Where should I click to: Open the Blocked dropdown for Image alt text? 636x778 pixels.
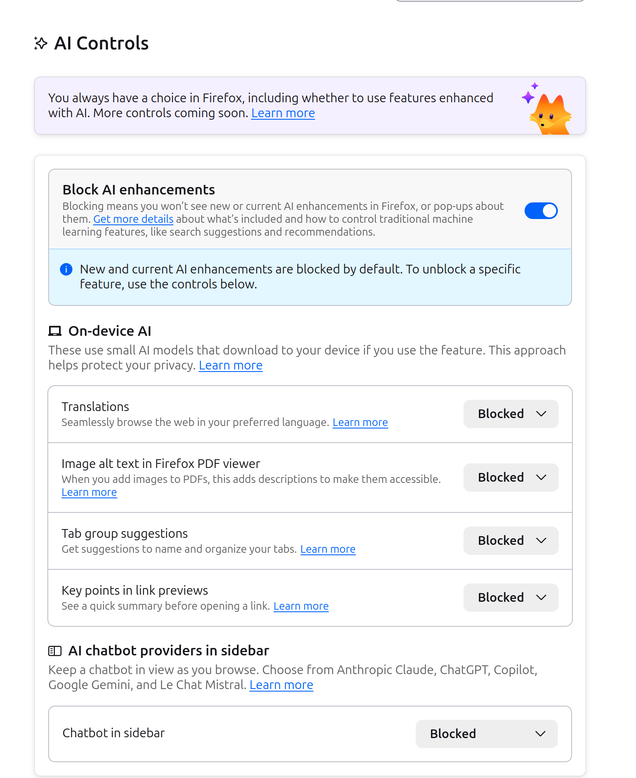[x=510, y=477]
